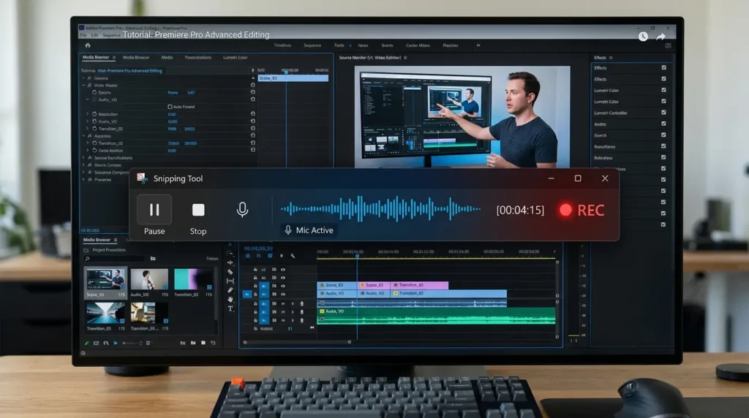
Task: Select the Pen tool
Action: [x=230, y=290]
